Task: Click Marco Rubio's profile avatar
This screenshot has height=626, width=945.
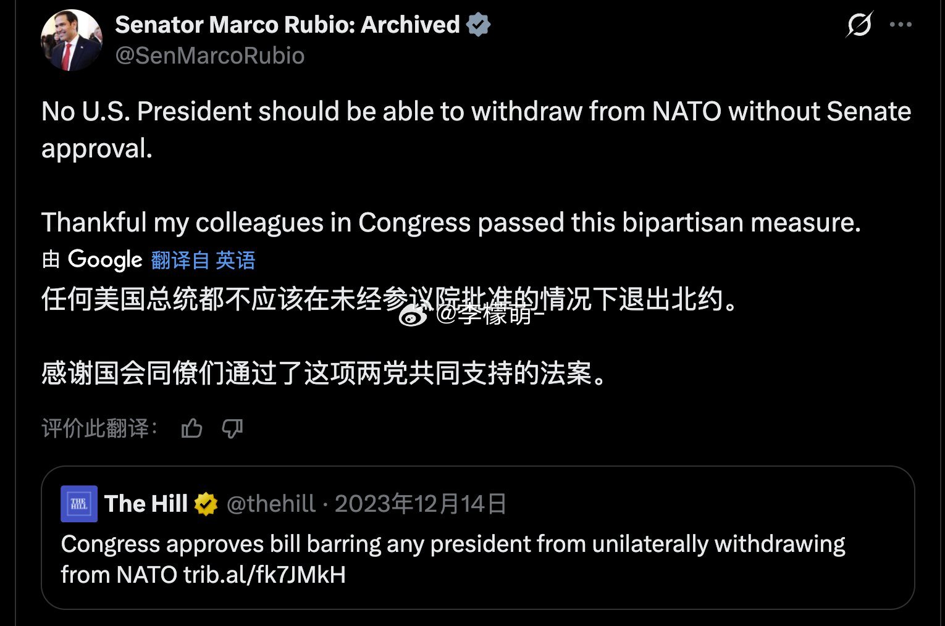Action: [x=72, y=40]
